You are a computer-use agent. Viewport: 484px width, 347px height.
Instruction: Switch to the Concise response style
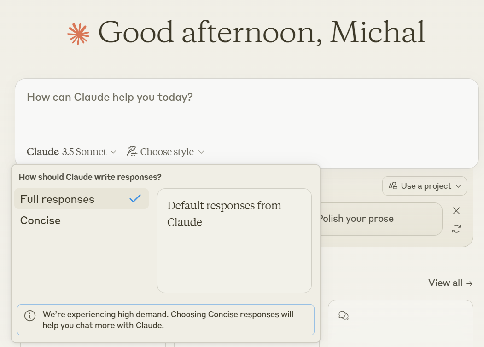click(x=41, y=220)
